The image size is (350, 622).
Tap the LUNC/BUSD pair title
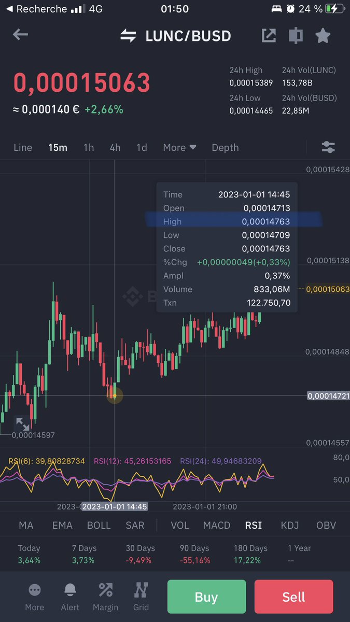[188, 36]
